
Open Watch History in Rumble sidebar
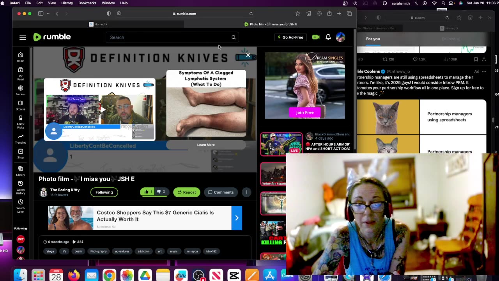pyautogui.click(x=21, y=188)
